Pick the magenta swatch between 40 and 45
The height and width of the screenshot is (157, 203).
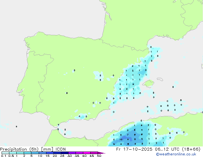coord(87,153)
